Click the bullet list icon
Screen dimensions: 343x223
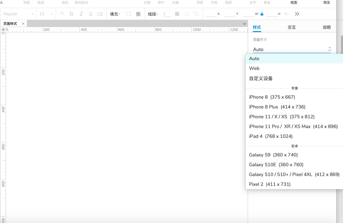(x=100, y=14)
